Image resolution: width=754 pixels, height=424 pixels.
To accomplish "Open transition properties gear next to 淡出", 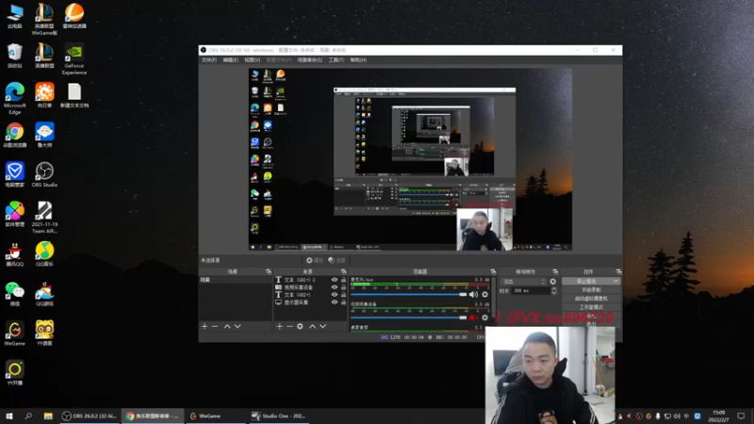I will (553, 281).
